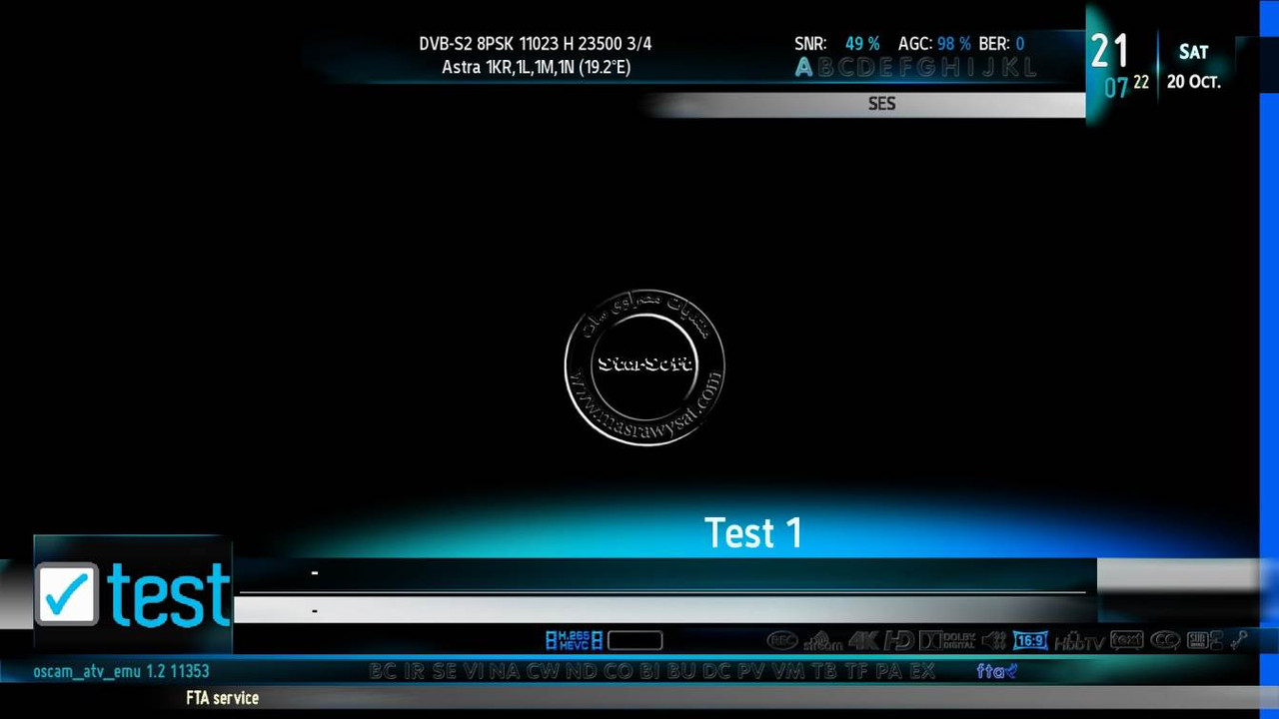The height and width of the screenshot is (719, 1279).
Task: Click the clock minutes '07'
Action: [1116, 88]
